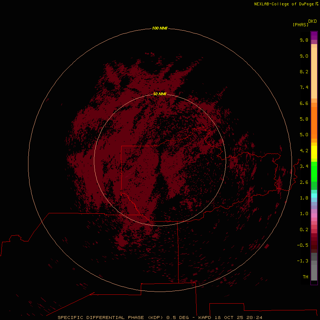Click the yellow segment of the colorbar
Screen dimensions: 320x320
coord(314,152)
